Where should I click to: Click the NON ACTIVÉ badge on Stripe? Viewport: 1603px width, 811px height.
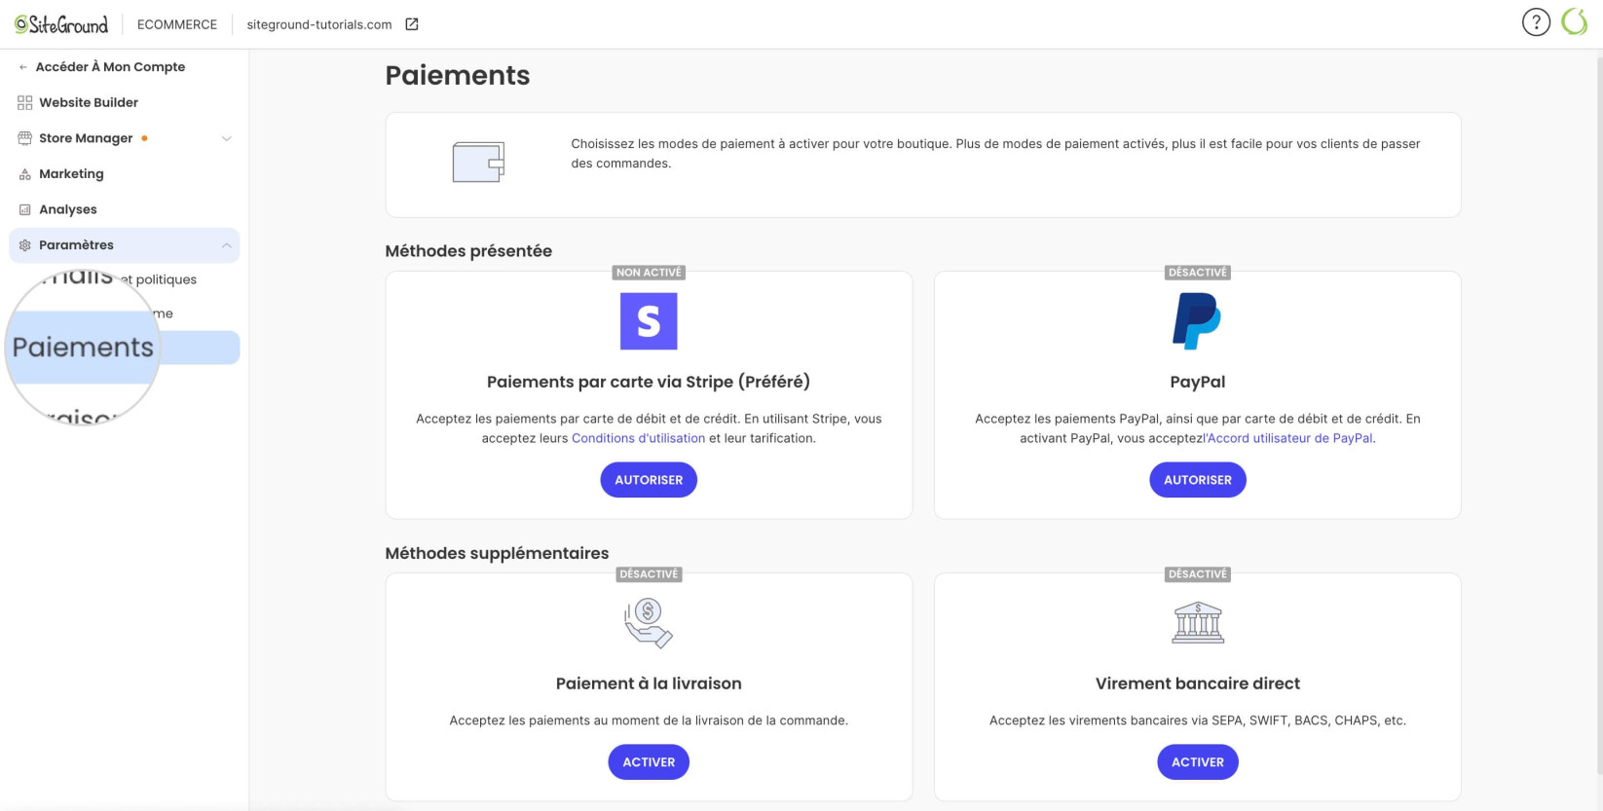[649, 273]
